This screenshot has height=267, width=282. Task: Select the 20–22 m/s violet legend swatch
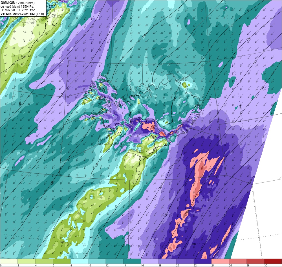(x=185, y=261)
